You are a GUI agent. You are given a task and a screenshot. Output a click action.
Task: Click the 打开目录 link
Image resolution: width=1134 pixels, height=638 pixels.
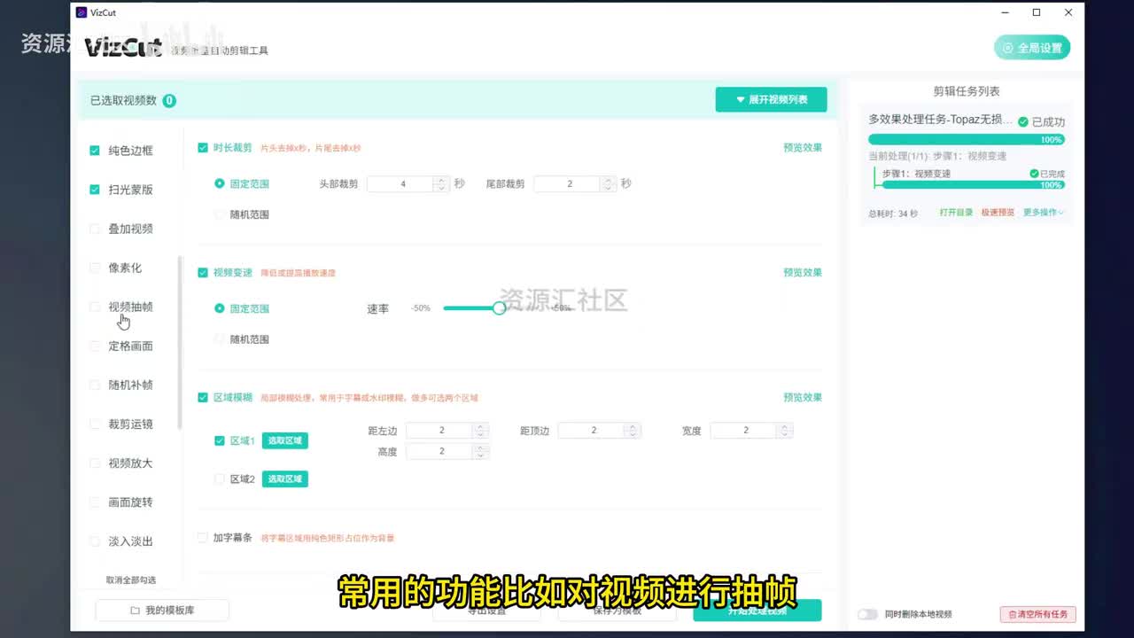(x=956, y=213)
